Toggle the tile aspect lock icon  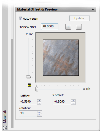coord(29,85)
